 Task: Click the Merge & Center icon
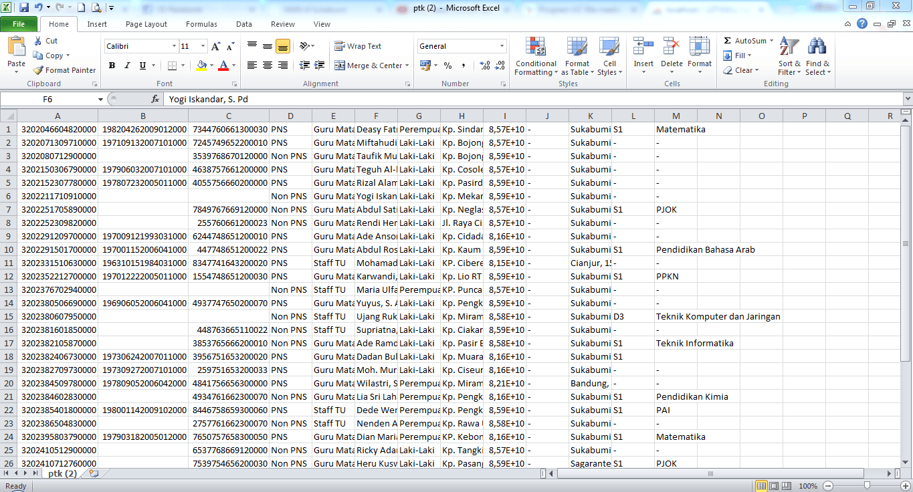(x=340, y=66)
